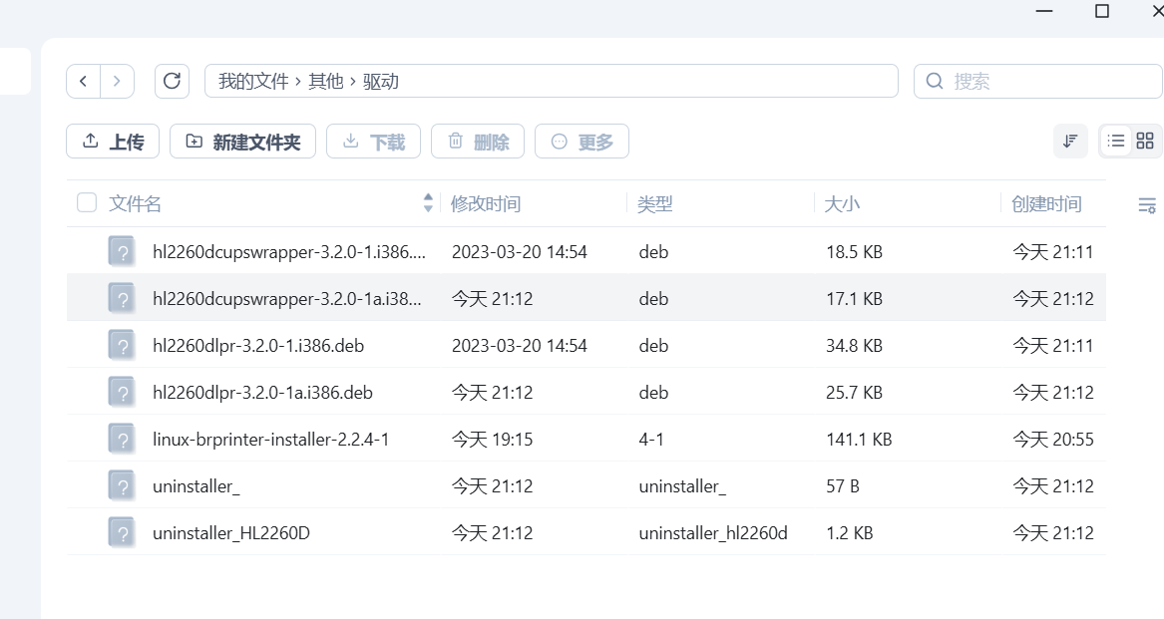The image size is (1164, 619).
Task: Switch to grid view
Action: click(x=1145, y=141)
